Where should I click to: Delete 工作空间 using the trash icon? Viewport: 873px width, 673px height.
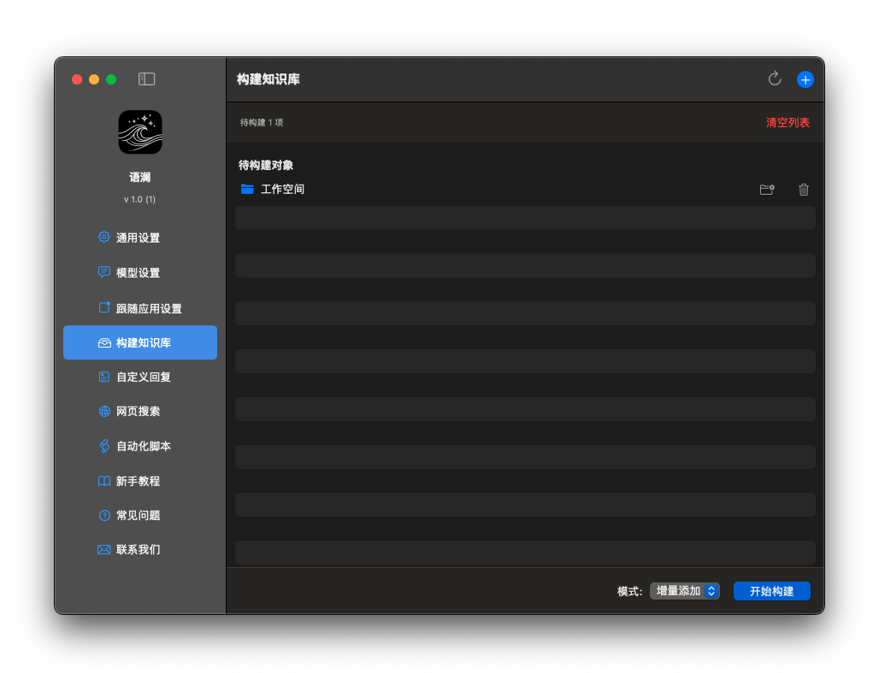803,189
